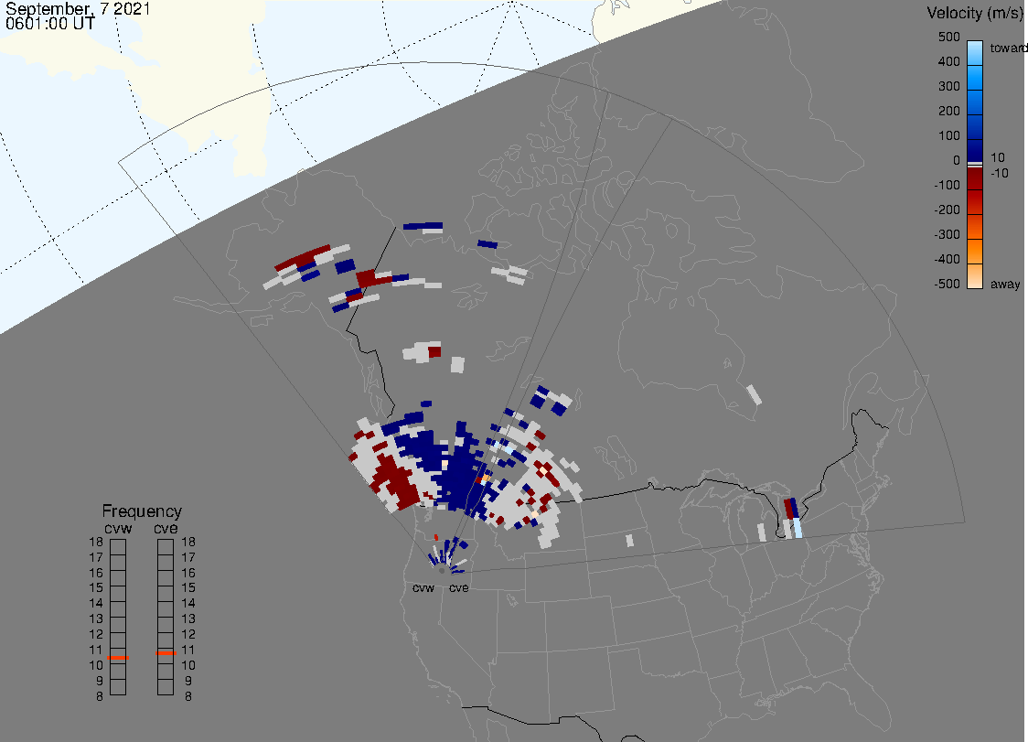Click the 'cvw' frequency column header
Image resolution: width=1028 pixels, height=742 pixels.
coord(118,528)
